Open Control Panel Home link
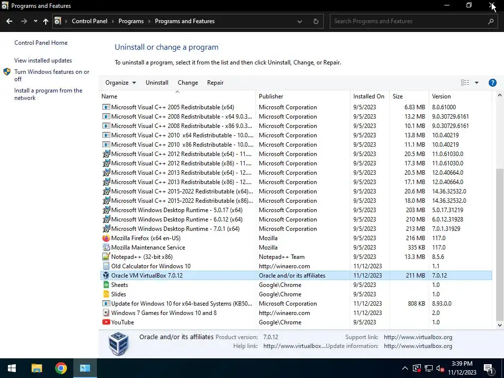The height and width of the screenshot is (378, 504). [x=41, y=43]
